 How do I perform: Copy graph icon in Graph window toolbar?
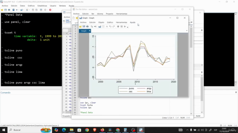pos(92,27)
